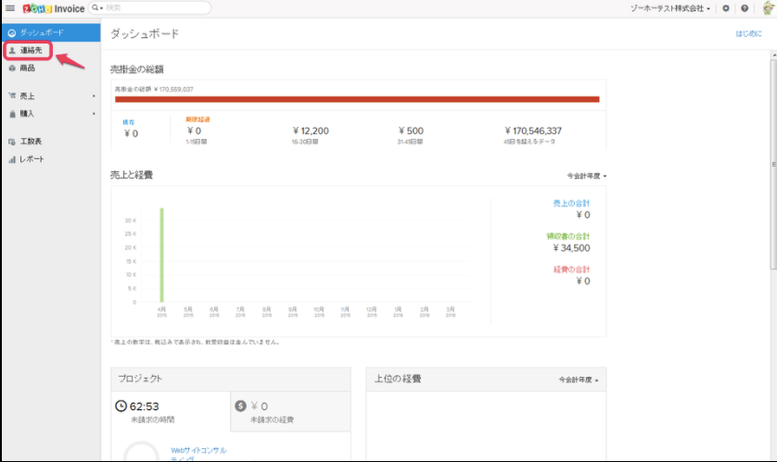Click the clock icon beside 62:53
Image resolution: width=777 pixels, height=462 pixels.
coord(121,406)
